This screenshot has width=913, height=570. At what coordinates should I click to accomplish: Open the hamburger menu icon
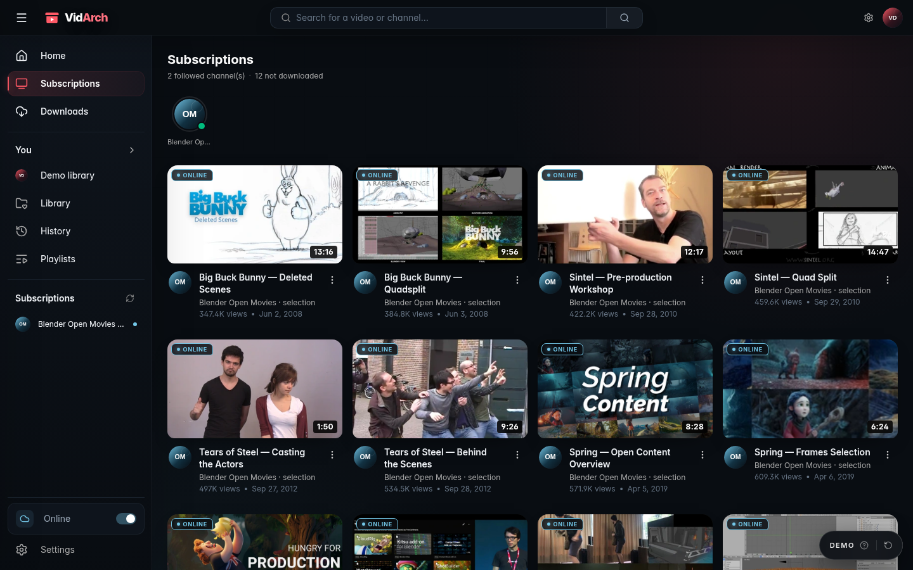point(22,18)
